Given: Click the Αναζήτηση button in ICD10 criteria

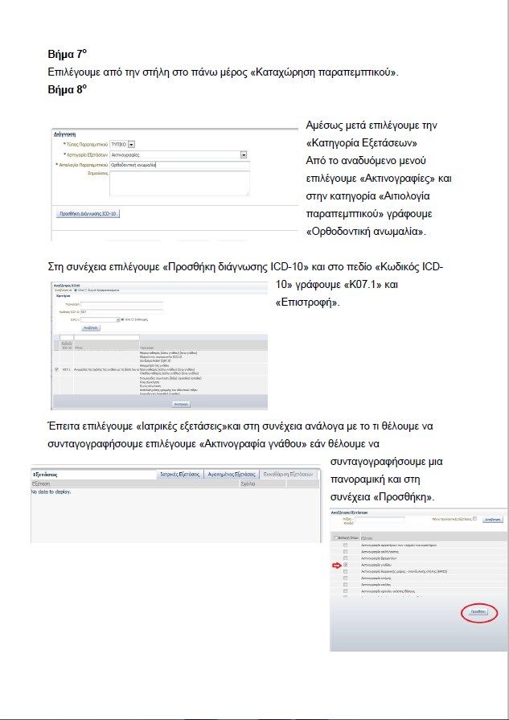Looking at the screenshot, I should click(91, 328).
